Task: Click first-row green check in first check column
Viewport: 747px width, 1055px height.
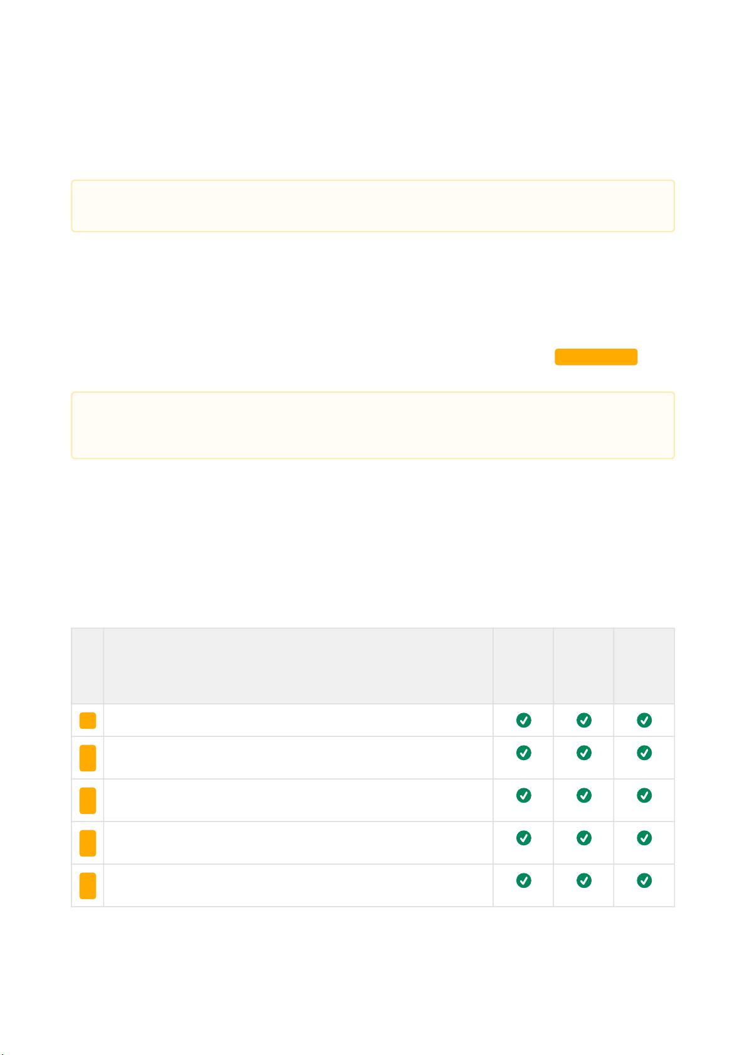Action: (x=523, y=720)
